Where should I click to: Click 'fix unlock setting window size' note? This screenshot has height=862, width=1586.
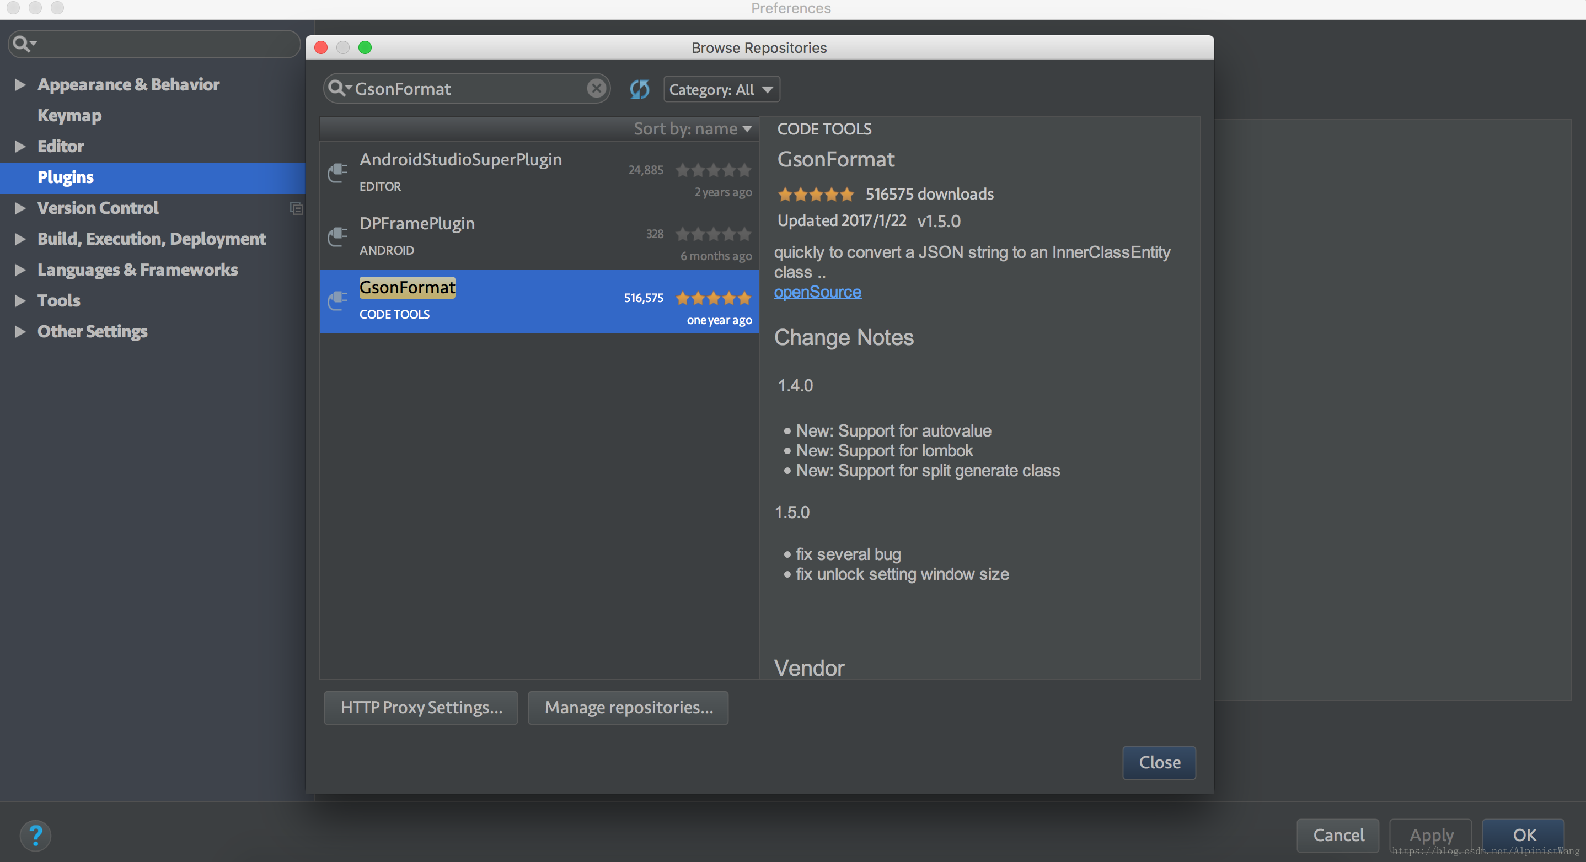pyautogui.click(x=902, y=574)
